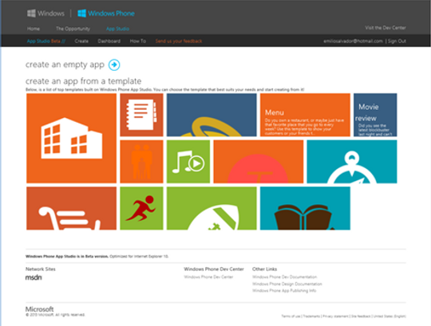The image size is (431, 326).
Task: Click Send us your feedback link
Action: [179, 41]
